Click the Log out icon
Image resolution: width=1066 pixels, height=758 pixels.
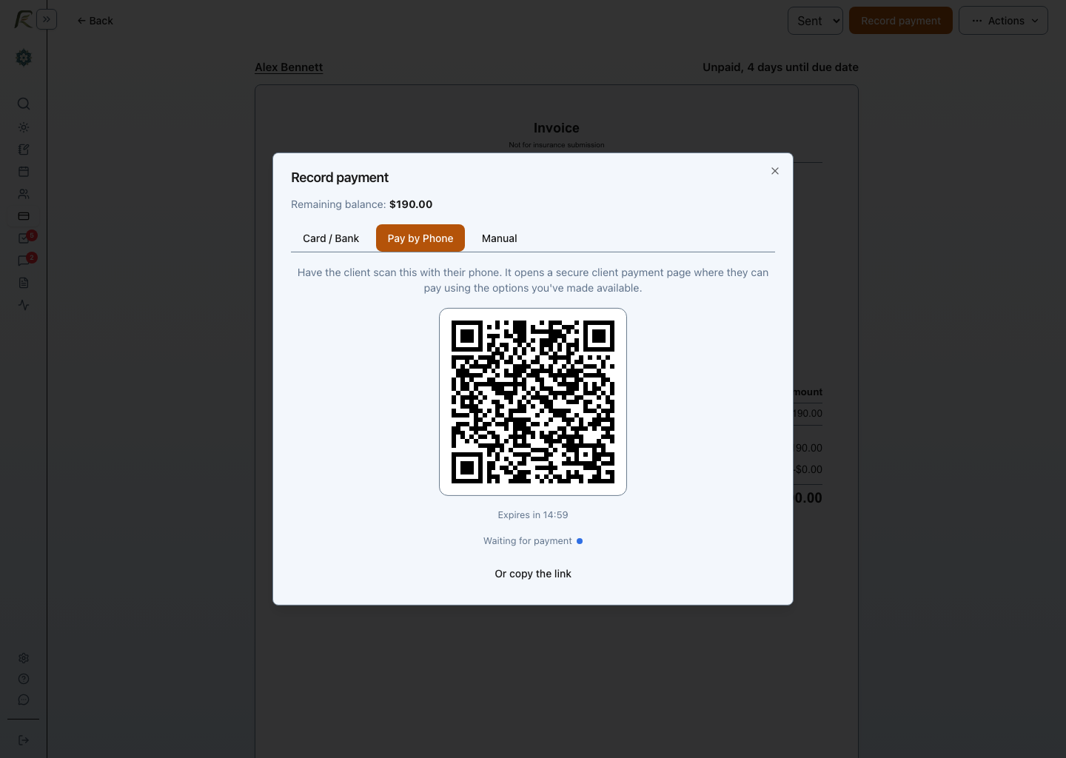point(24,740)
